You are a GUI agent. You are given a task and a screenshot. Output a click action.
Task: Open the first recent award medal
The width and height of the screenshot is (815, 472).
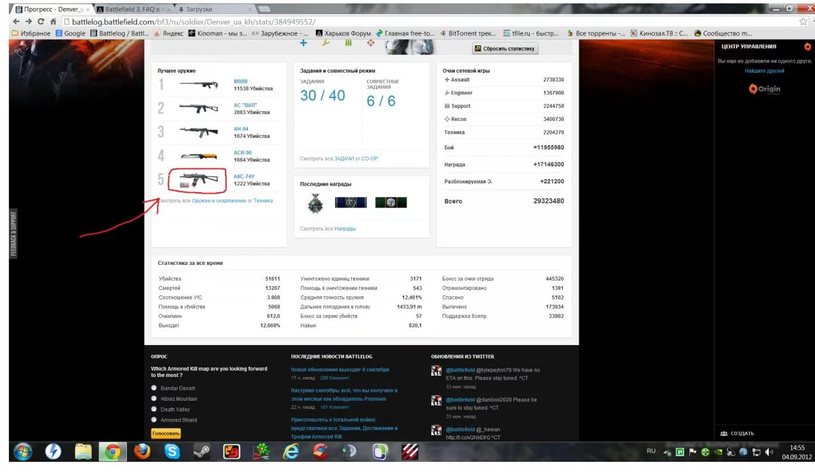pos(314,202)
